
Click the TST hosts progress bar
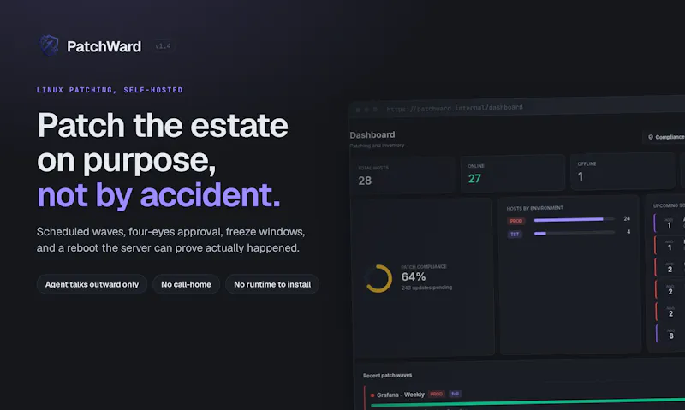coord(574,233)
